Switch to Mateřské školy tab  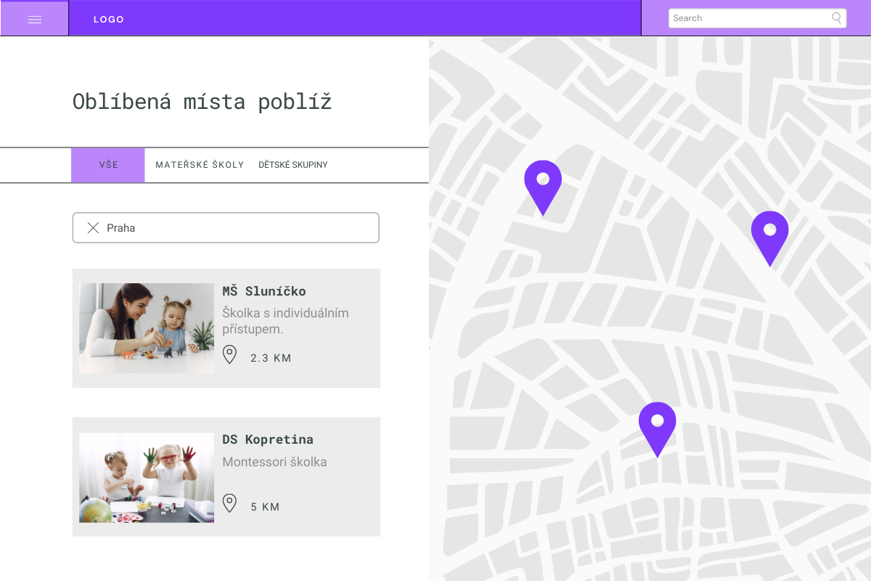click(x=200, y=165)
